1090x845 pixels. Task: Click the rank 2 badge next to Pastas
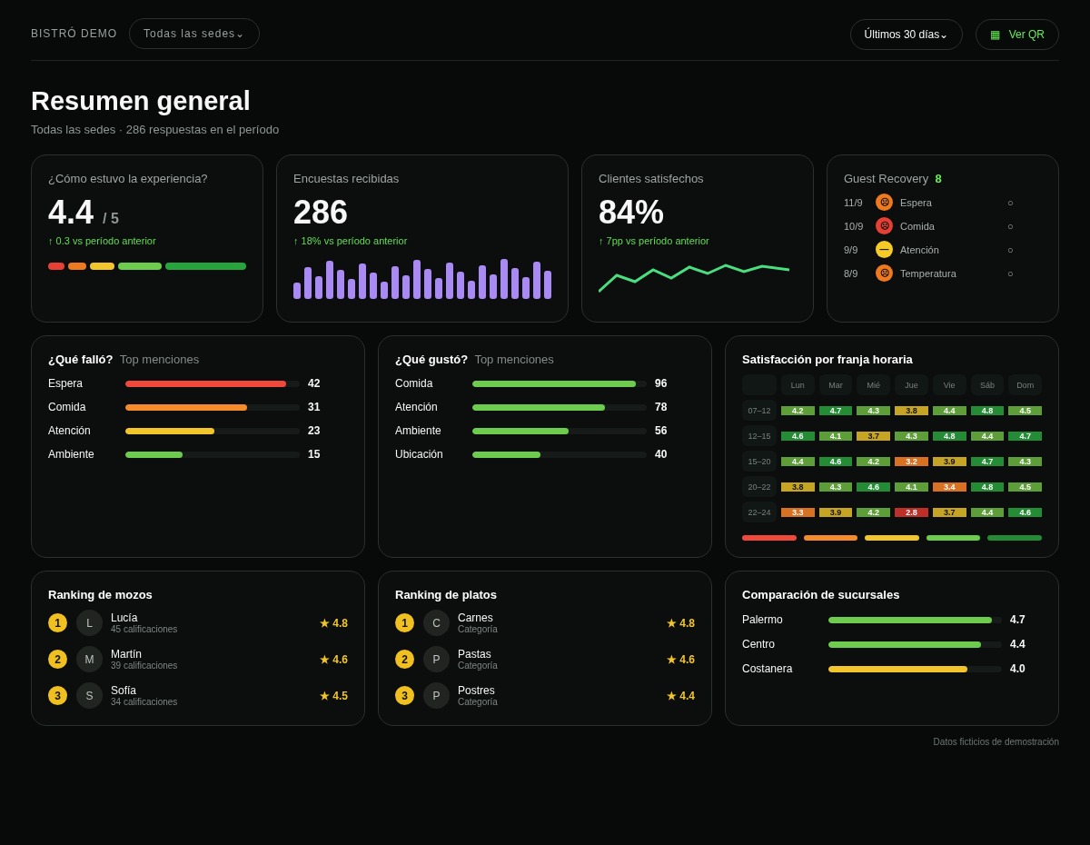tap(404, 660)
